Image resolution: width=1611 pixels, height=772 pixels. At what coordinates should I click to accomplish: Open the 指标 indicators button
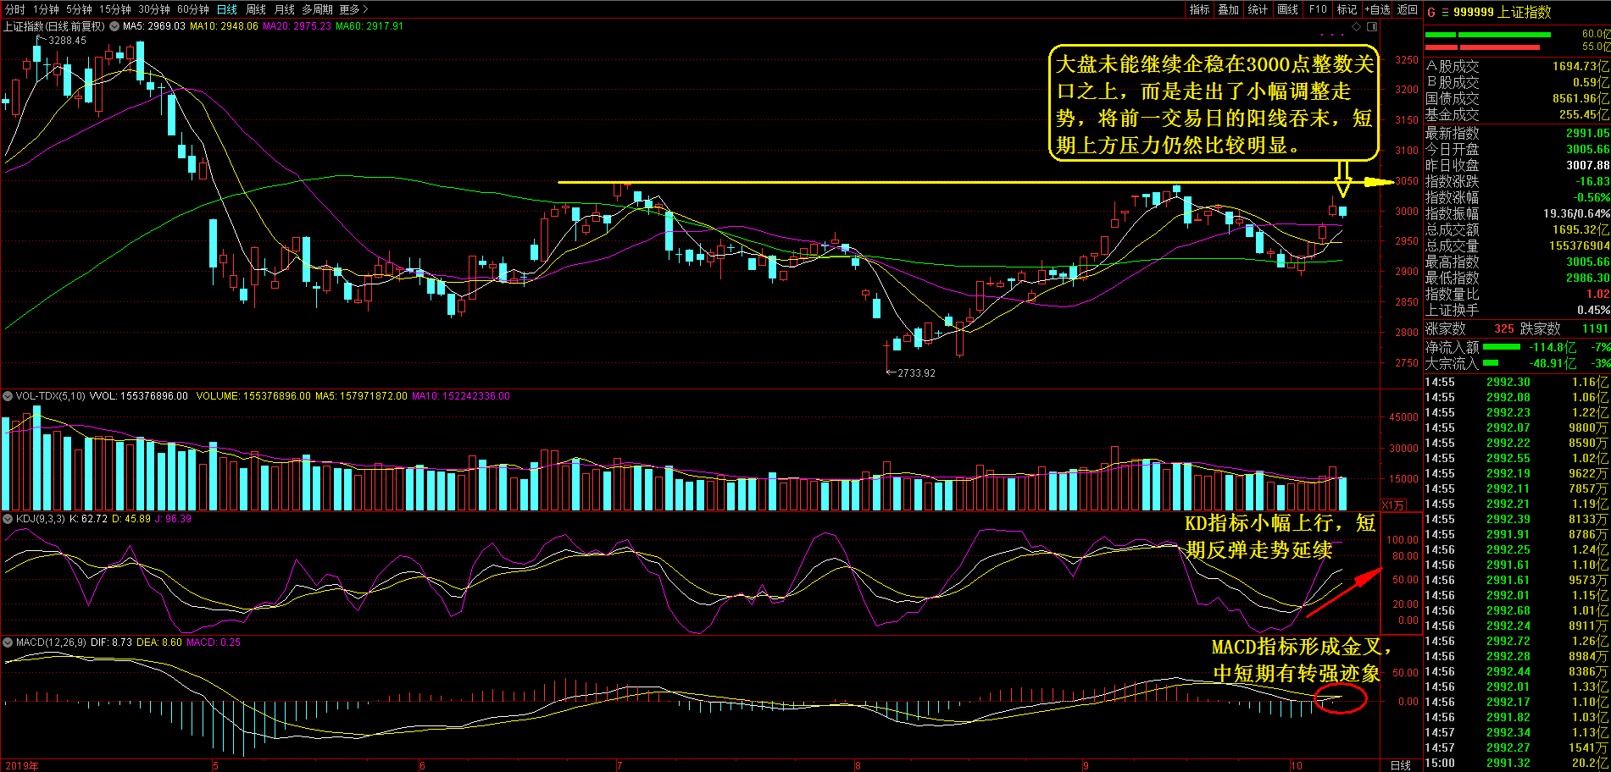coord(1199,9)
